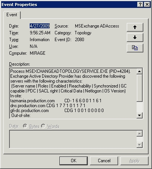Image resolution: width=152 pixels, height=169 pixels.
Task: Show previous event with up arrow
Action: pyautogui.click(x=135, y=27)
